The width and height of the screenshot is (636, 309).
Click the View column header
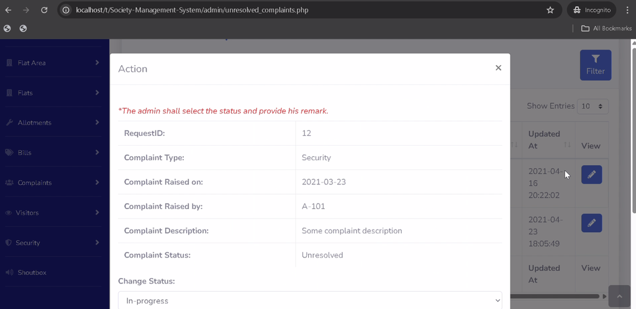click(591, 146)
